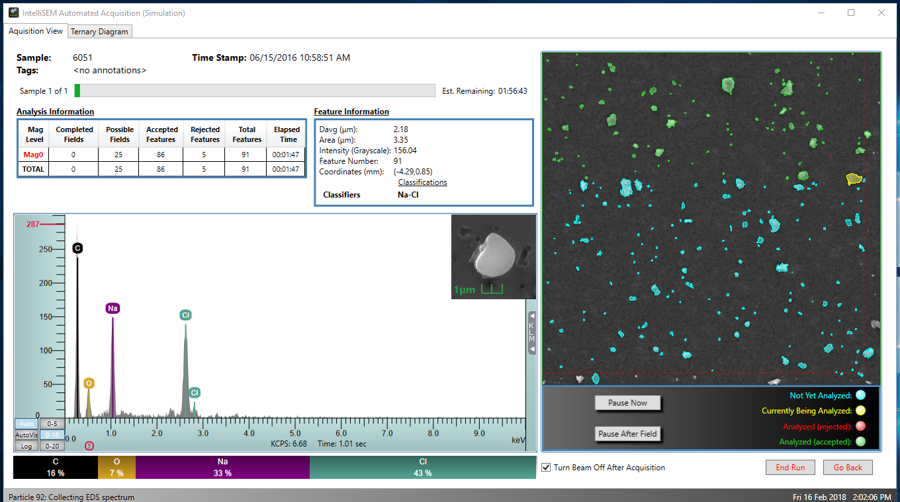Click the red question mark help icon

coord(89,446)
